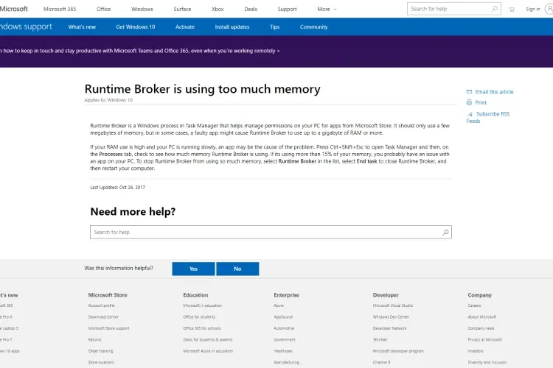Viewport: 553px width, 368px height.
Task: Open Azure under Enterprise
Action: click(279, 305)
